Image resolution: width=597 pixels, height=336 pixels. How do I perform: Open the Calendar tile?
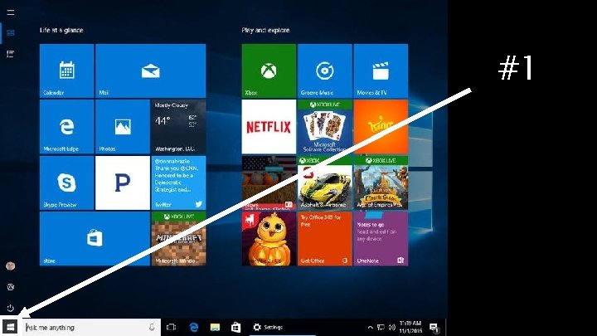coord(66,71)
